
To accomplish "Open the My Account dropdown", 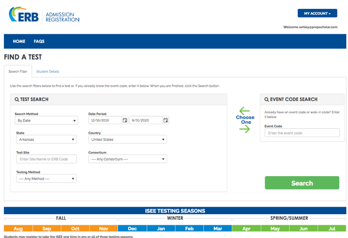I will pyautogui.click(x=317, y=13).
